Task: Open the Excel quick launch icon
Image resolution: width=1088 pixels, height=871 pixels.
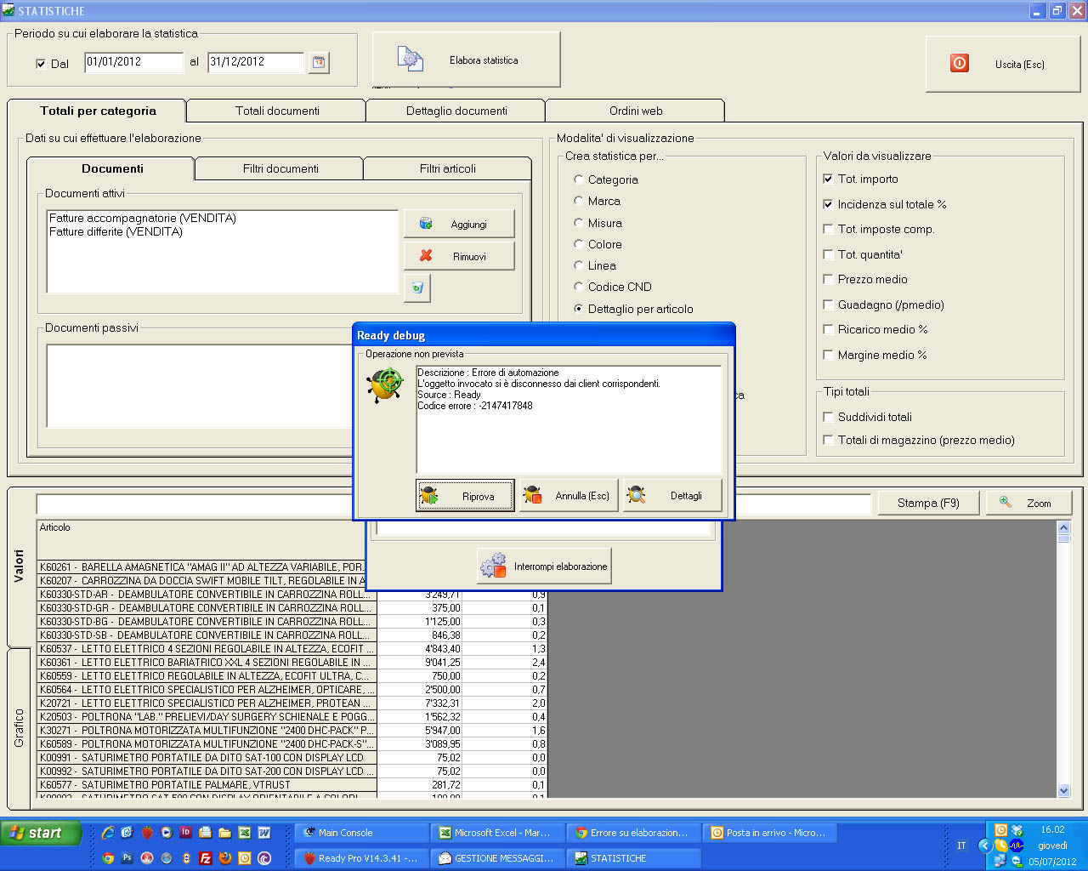Action: [x=245, y=833]
